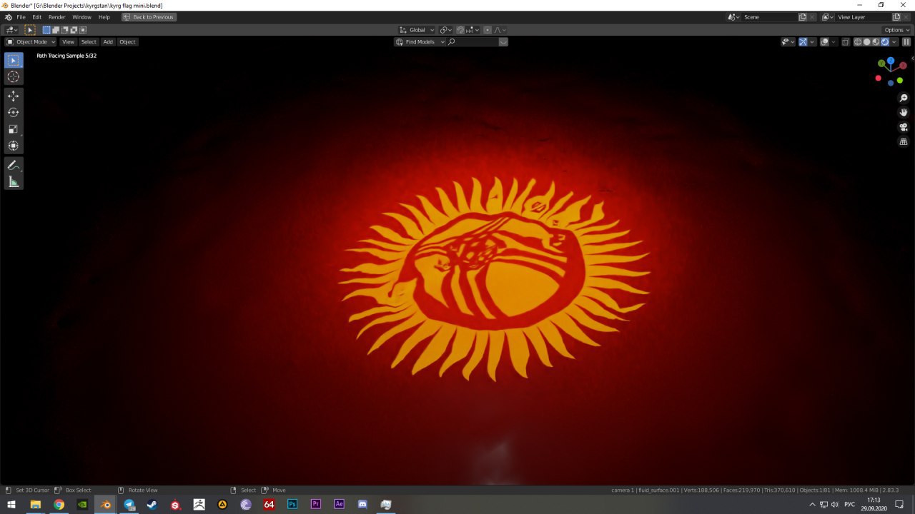Open Google Chrome from taskbar
This screenshot has height=514, width=915.
(x=59, y=505)
